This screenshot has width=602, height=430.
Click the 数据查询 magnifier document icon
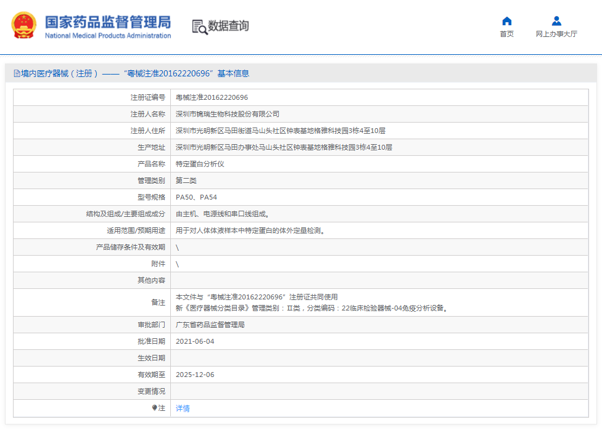(199, 26)
